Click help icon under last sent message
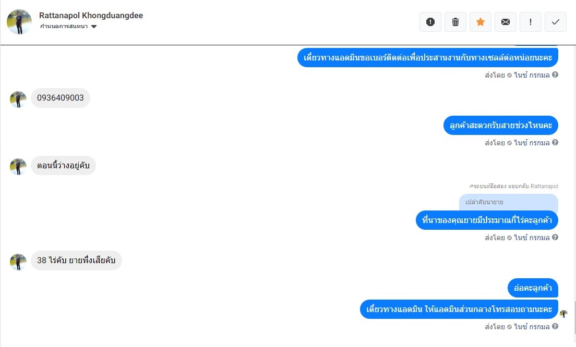 coord(555,326)
